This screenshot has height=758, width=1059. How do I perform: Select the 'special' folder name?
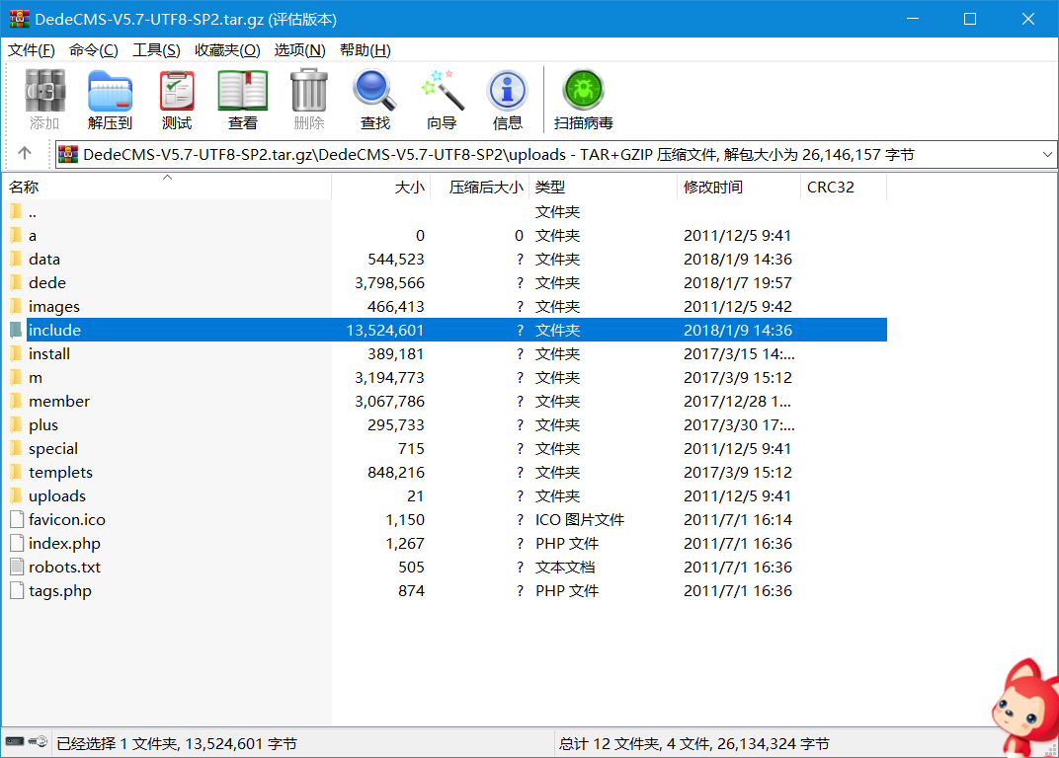[x=53, y=449]
